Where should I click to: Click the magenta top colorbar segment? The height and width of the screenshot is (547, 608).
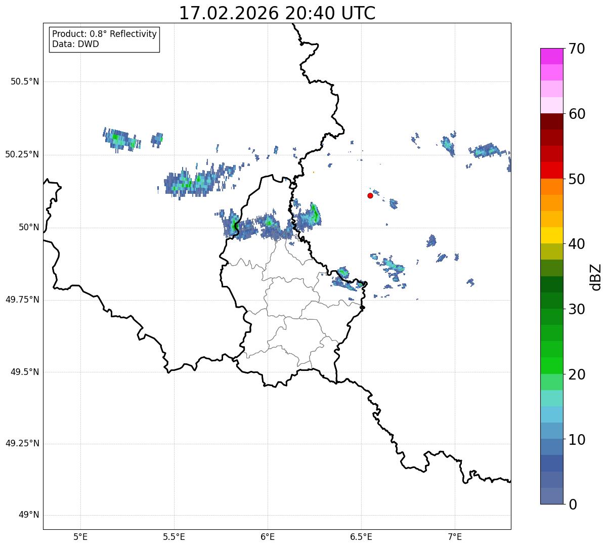(551, 56)
